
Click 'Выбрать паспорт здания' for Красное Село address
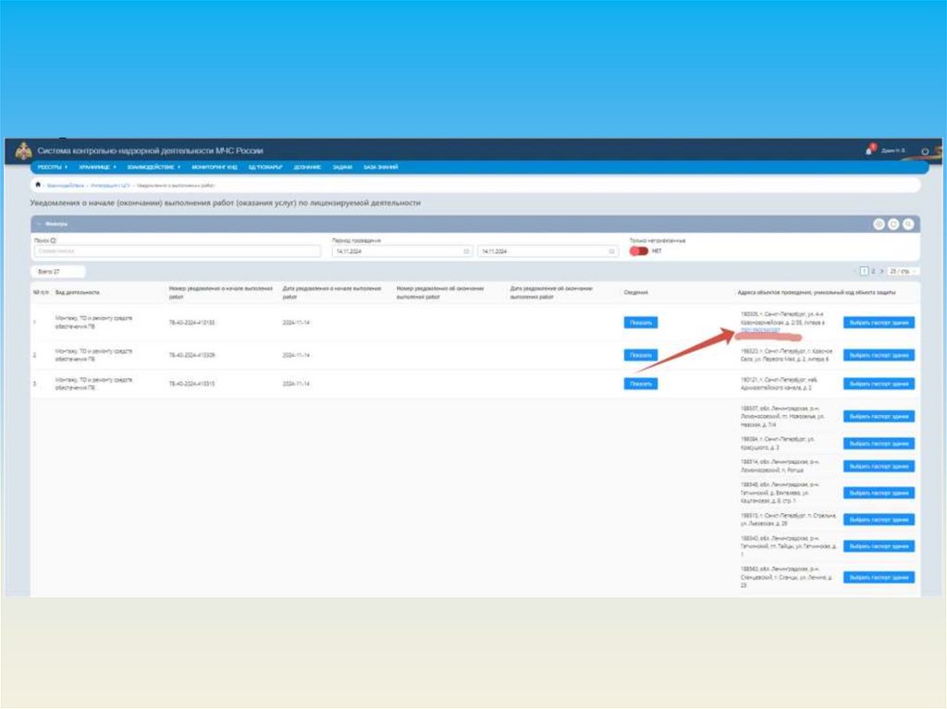pos(879,355)
